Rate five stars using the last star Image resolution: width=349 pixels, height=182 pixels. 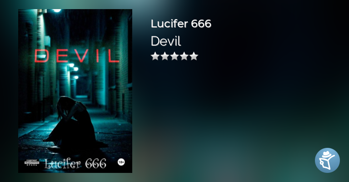[x=194, y=56]
